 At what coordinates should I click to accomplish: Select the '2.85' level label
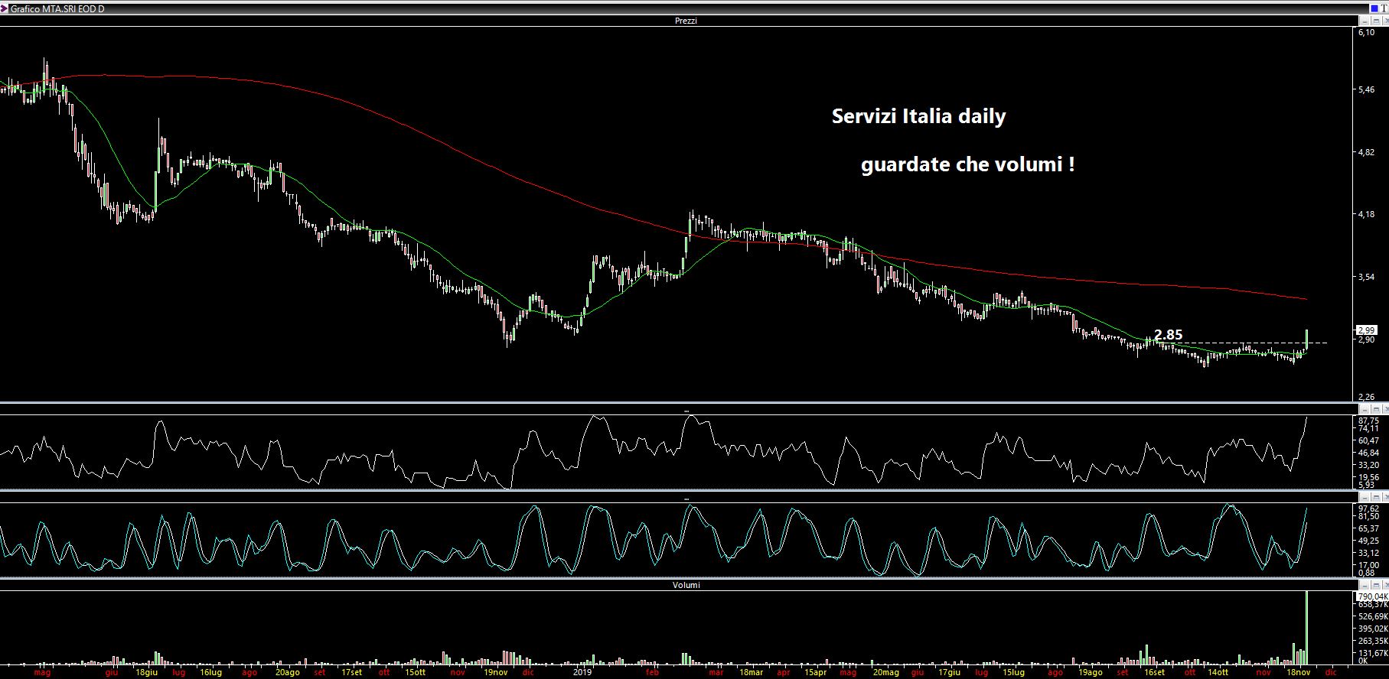tap(1168, 334)
